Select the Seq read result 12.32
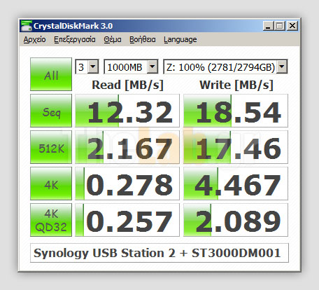This screenshot has width=319, height=290. (x=127, y=111)
